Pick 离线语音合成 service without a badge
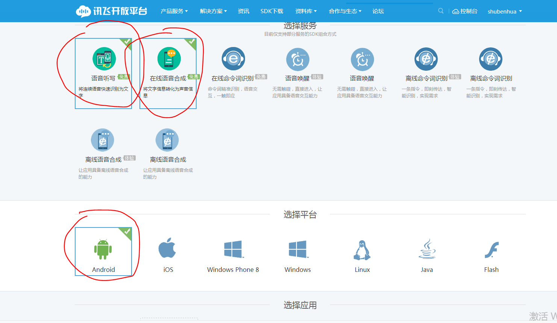This screenshot has height=323, width=557. [167, 140]
